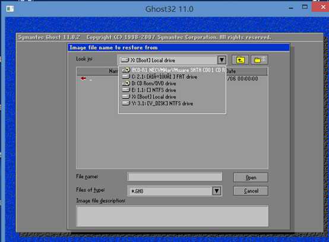Select the CD-R1 NECVMWar SATA CD drive entry

click(172, 70)
